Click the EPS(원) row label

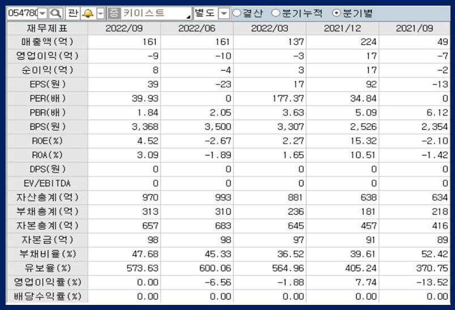tap(47, 84)
